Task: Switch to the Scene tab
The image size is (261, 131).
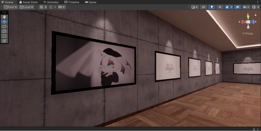Action: [x=7, y=2]
